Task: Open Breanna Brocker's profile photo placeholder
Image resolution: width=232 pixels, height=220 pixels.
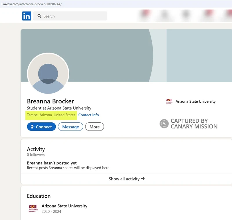Action: (x=48, y=74)
